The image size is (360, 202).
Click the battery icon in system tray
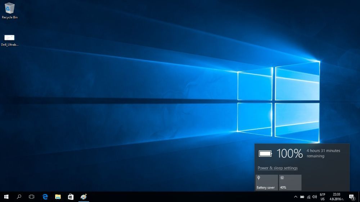coord(302,197)
